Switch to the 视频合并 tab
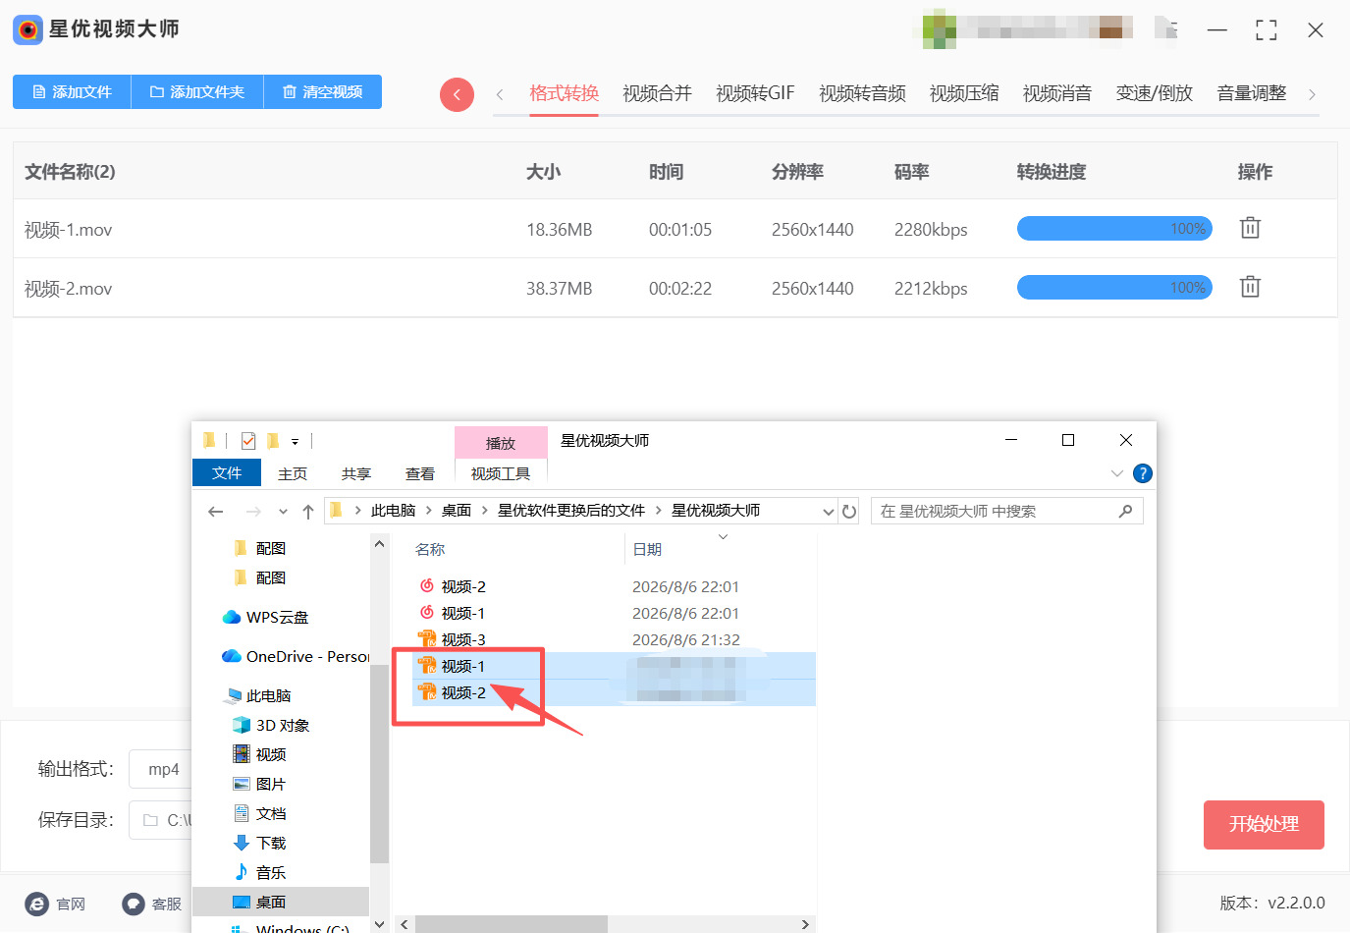 (657, 93)
